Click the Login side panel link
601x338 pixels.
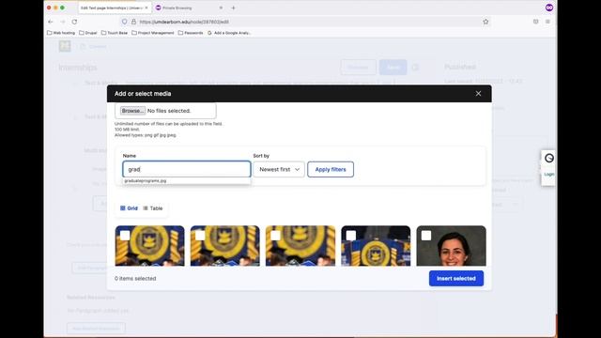tap(548, 175)
